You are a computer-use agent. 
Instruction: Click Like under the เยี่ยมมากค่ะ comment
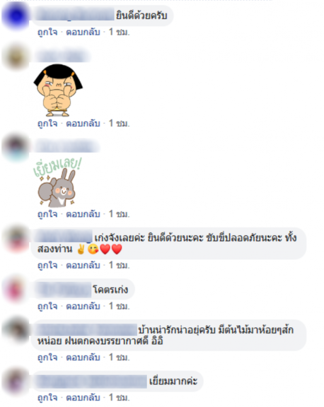tap(47, 398)
